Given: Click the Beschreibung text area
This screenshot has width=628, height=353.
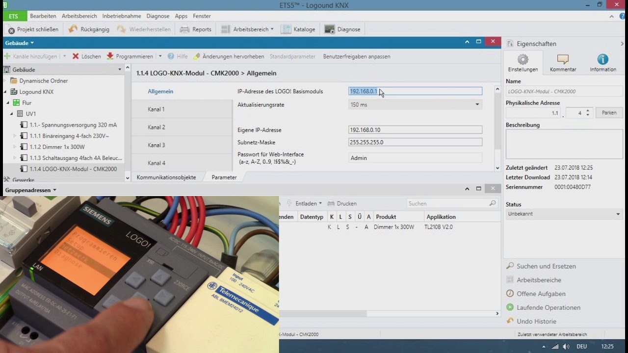Looking at the screenshot, I should coord(564,144).
